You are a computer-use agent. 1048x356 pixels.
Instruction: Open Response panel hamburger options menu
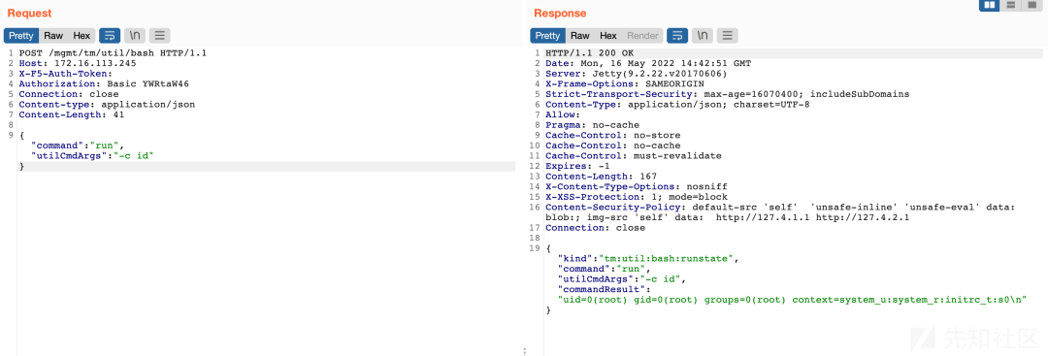point(728,35)
